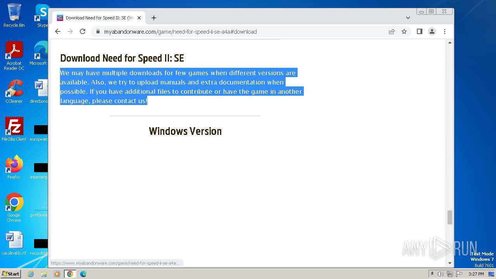Click the 'Windows Version' heading
Viewport: 496px width, 279px height.
click(x=185, y=131)
